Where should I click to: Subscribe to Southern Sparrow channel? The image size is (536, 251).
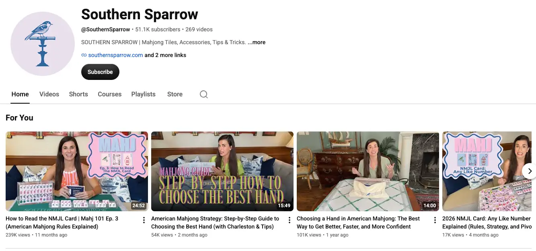point(100,72)
